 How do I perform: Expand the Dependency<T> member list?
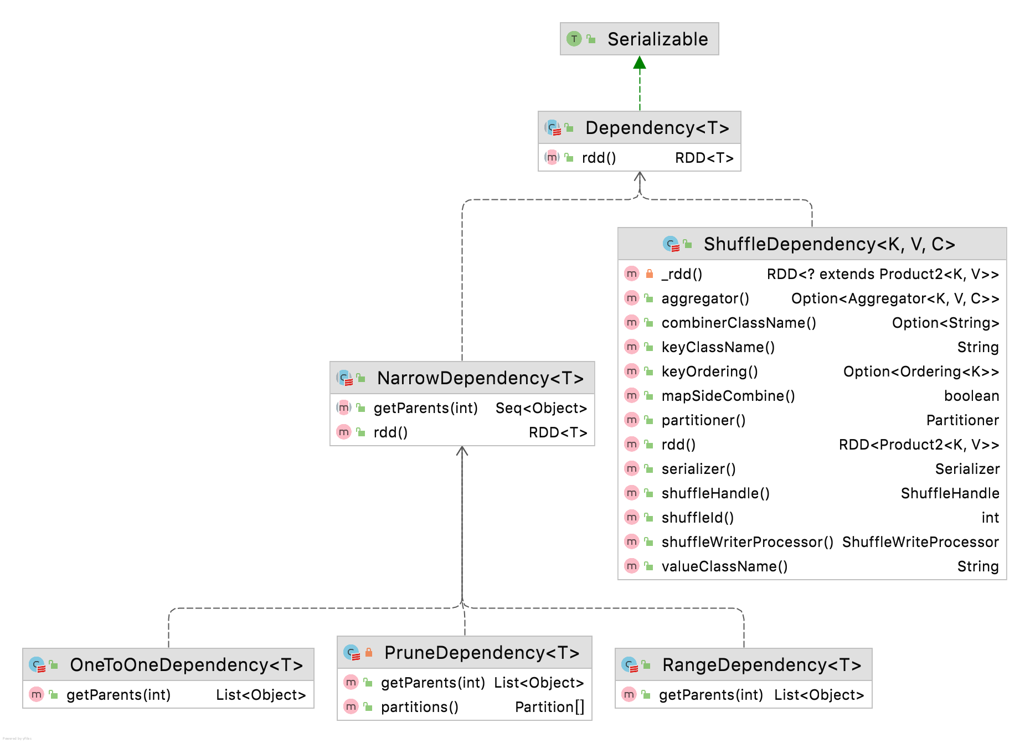[x=638, y=127]
